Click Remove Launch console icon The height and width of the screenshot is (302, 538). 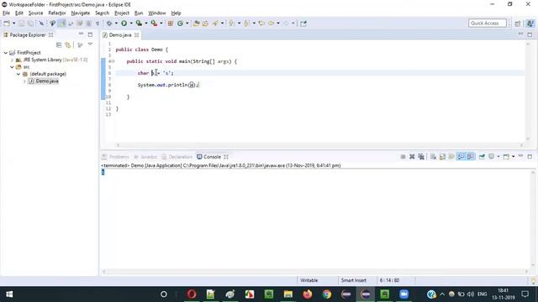[412, 157]
